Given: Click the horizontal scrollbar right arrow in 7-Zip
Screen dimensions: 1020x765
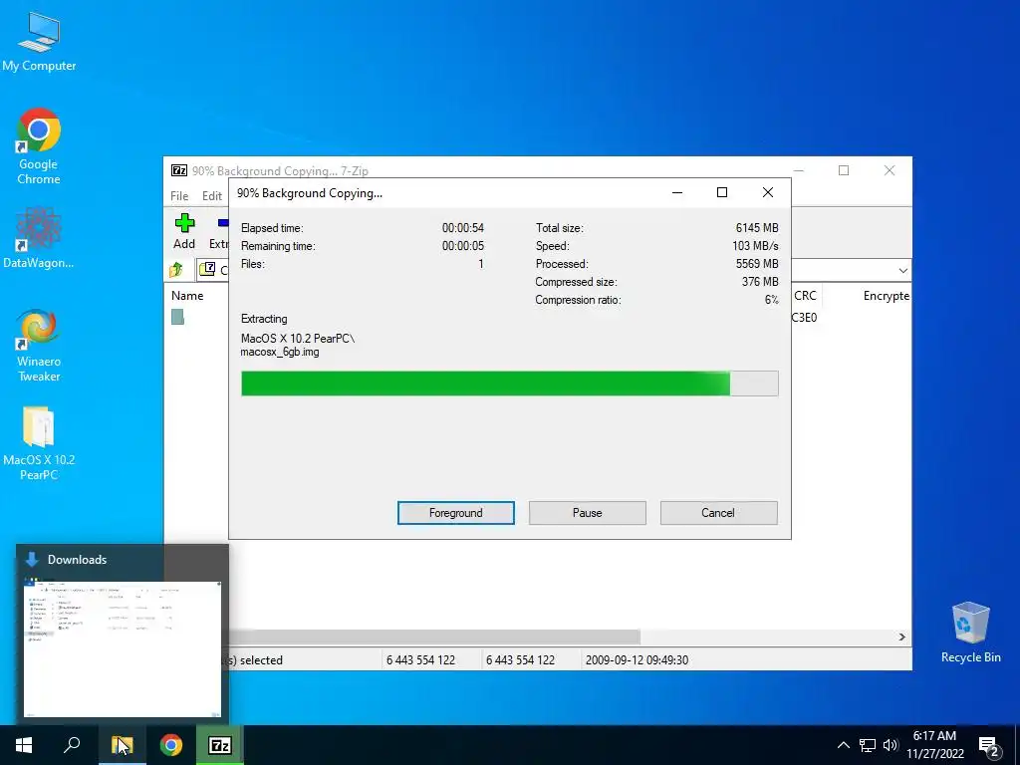Looking at the screenshot, I should coord(902,637).
